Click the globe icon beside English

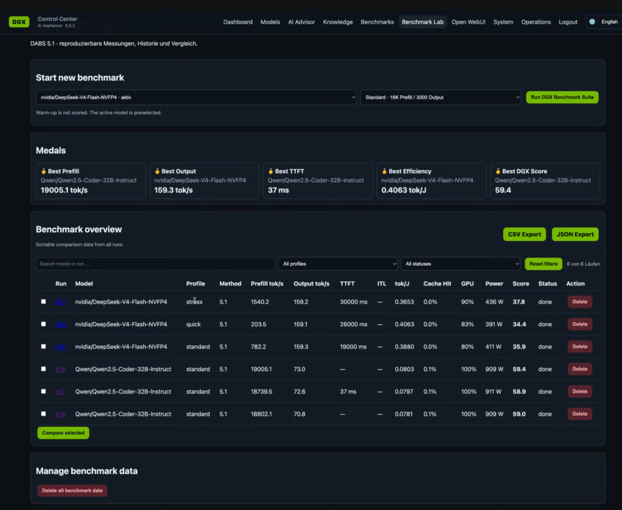tap(592, 22)
